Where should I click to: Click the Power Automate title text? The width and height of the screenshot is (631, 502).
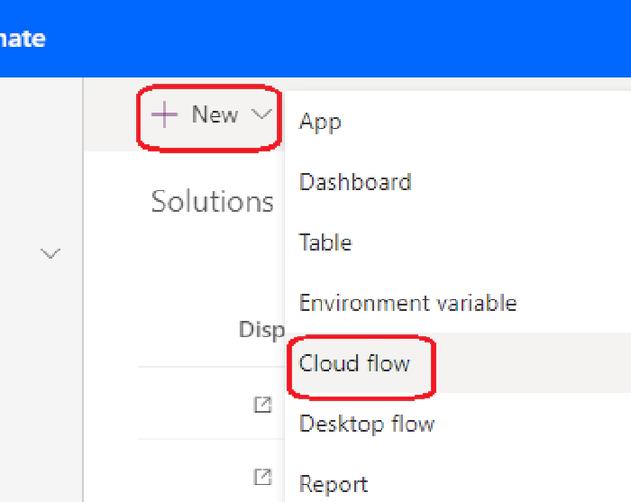coord(23,39)
